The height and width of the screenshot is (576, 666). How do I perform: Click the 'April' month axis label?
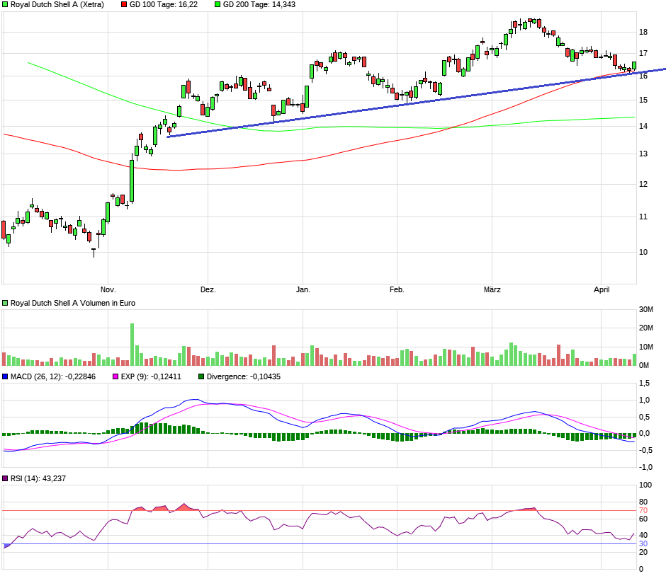click(602, 289)
